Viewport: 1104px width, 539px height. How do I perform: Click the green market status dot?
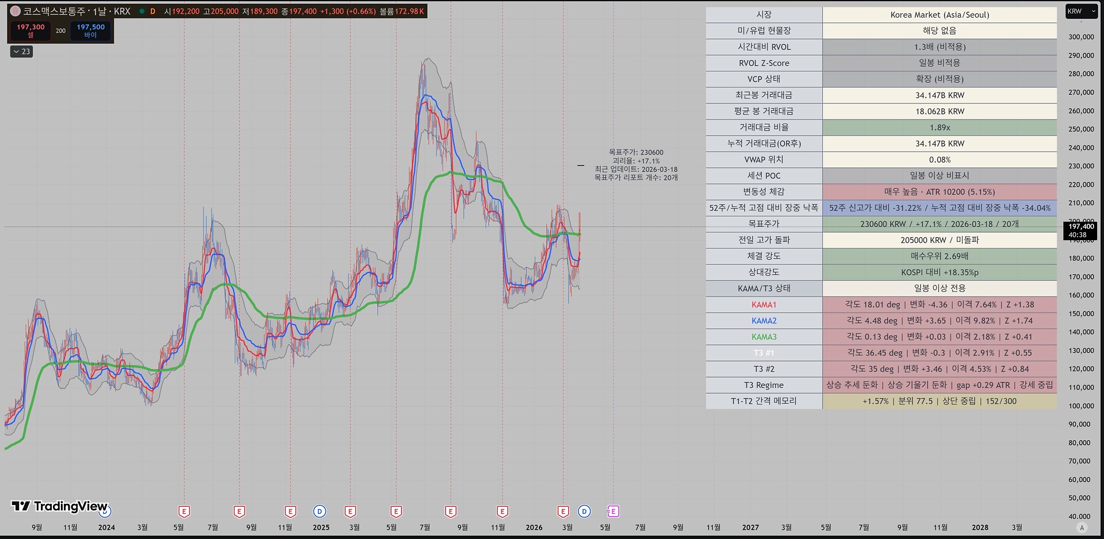click(x=142, y=11)
